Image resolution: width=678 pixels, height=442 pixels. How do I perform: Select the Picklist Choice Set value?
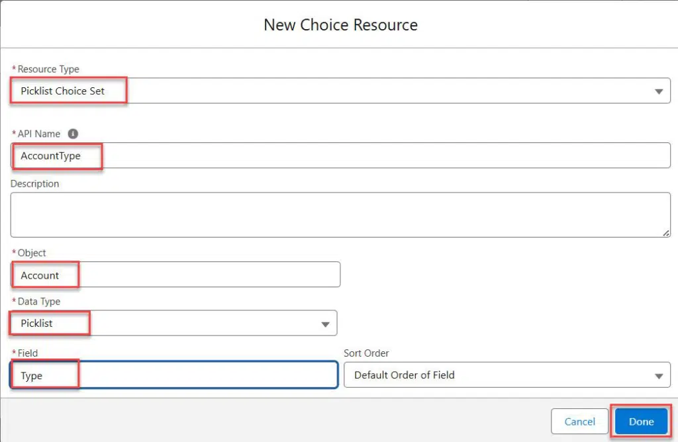(x=63, y=91)
